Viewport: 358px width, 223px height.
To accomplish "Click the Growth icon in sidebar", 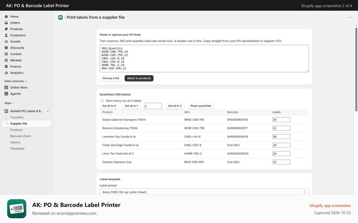I will (x=6, y=42).
